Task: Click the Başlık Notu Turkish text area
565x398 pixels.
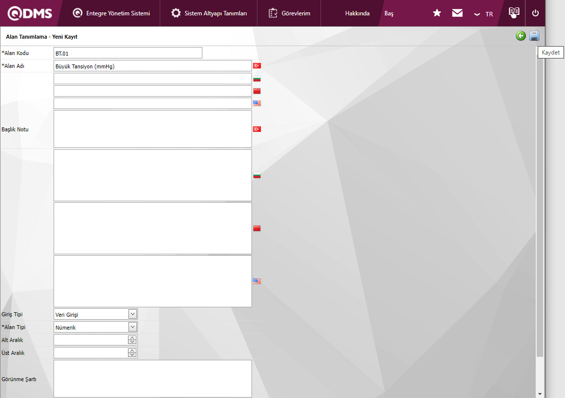Action: click(153, 129)
